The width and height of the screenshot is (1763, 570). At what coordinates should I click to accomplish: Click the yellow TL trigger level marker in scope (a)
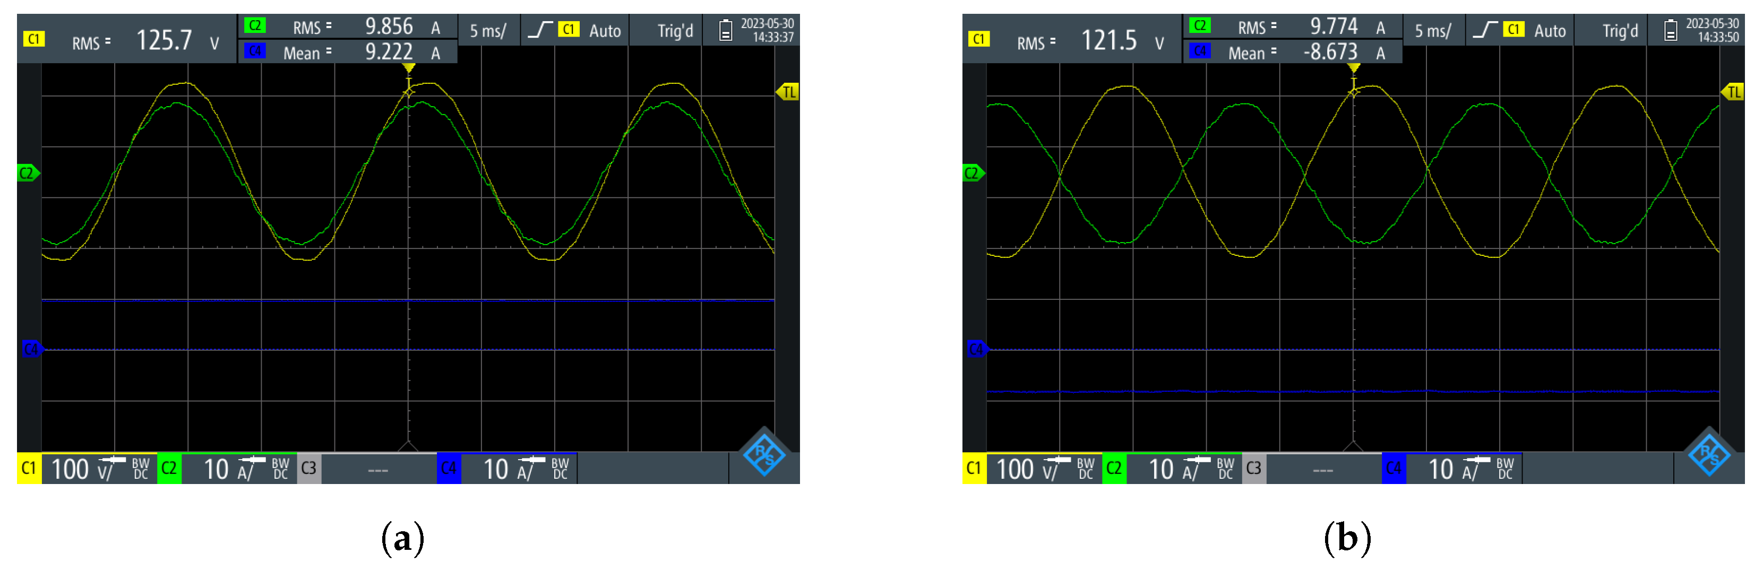click(x=788, y=92)
